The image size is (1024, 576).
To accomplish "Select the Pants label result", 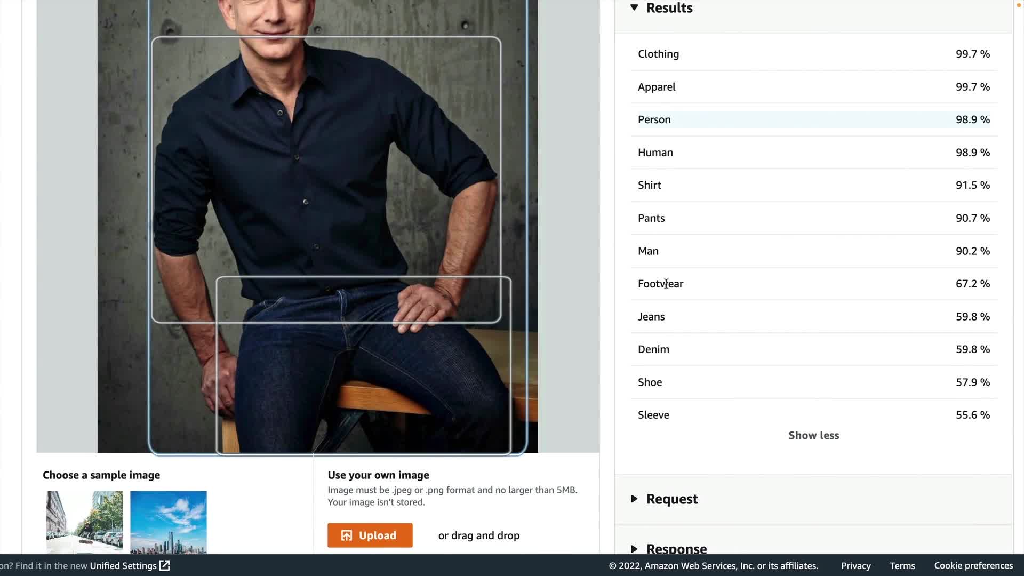I will coord(651,218).
